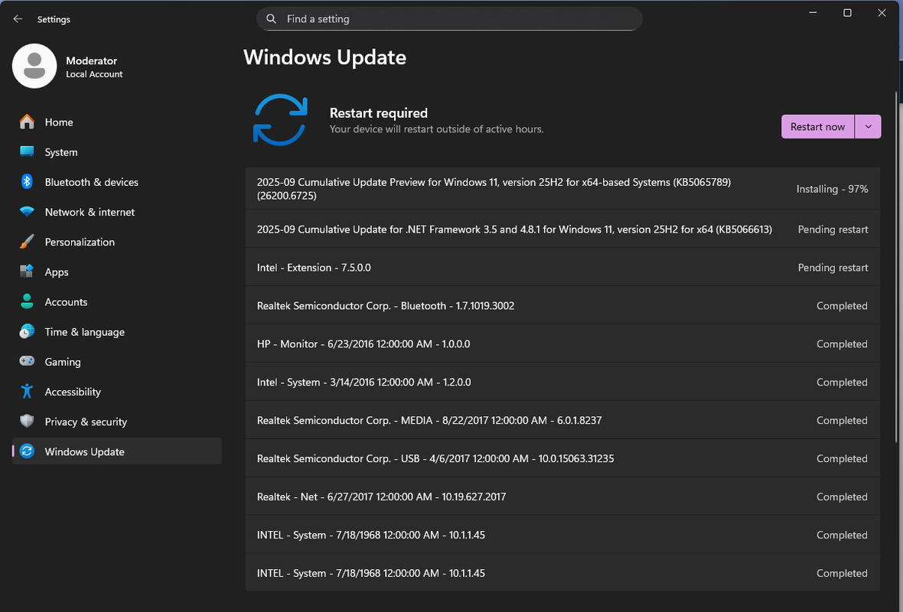This screenshot has height=612, width=903.
Task: Click the vertical scrollbar on the right
Action: [x=896, y=266]
